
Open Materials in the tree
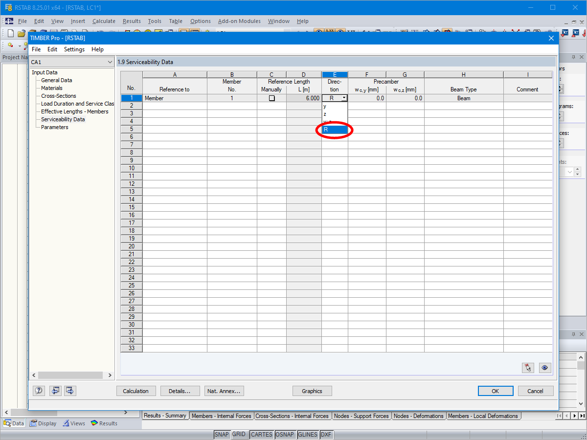(52, 88)
